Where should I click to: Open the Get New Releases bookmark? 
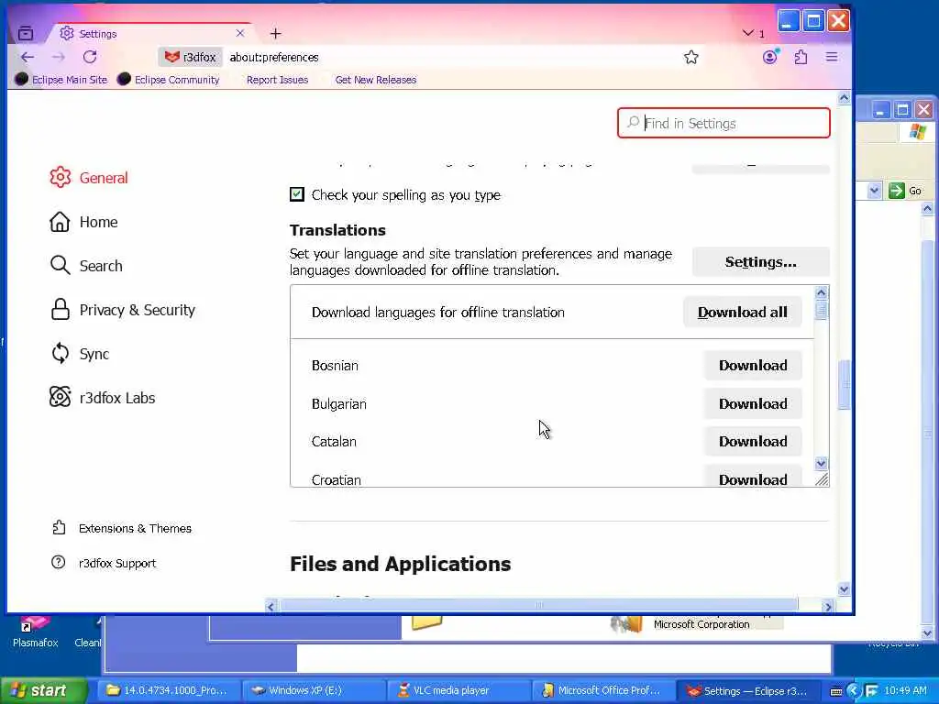(x=375, y=80)
